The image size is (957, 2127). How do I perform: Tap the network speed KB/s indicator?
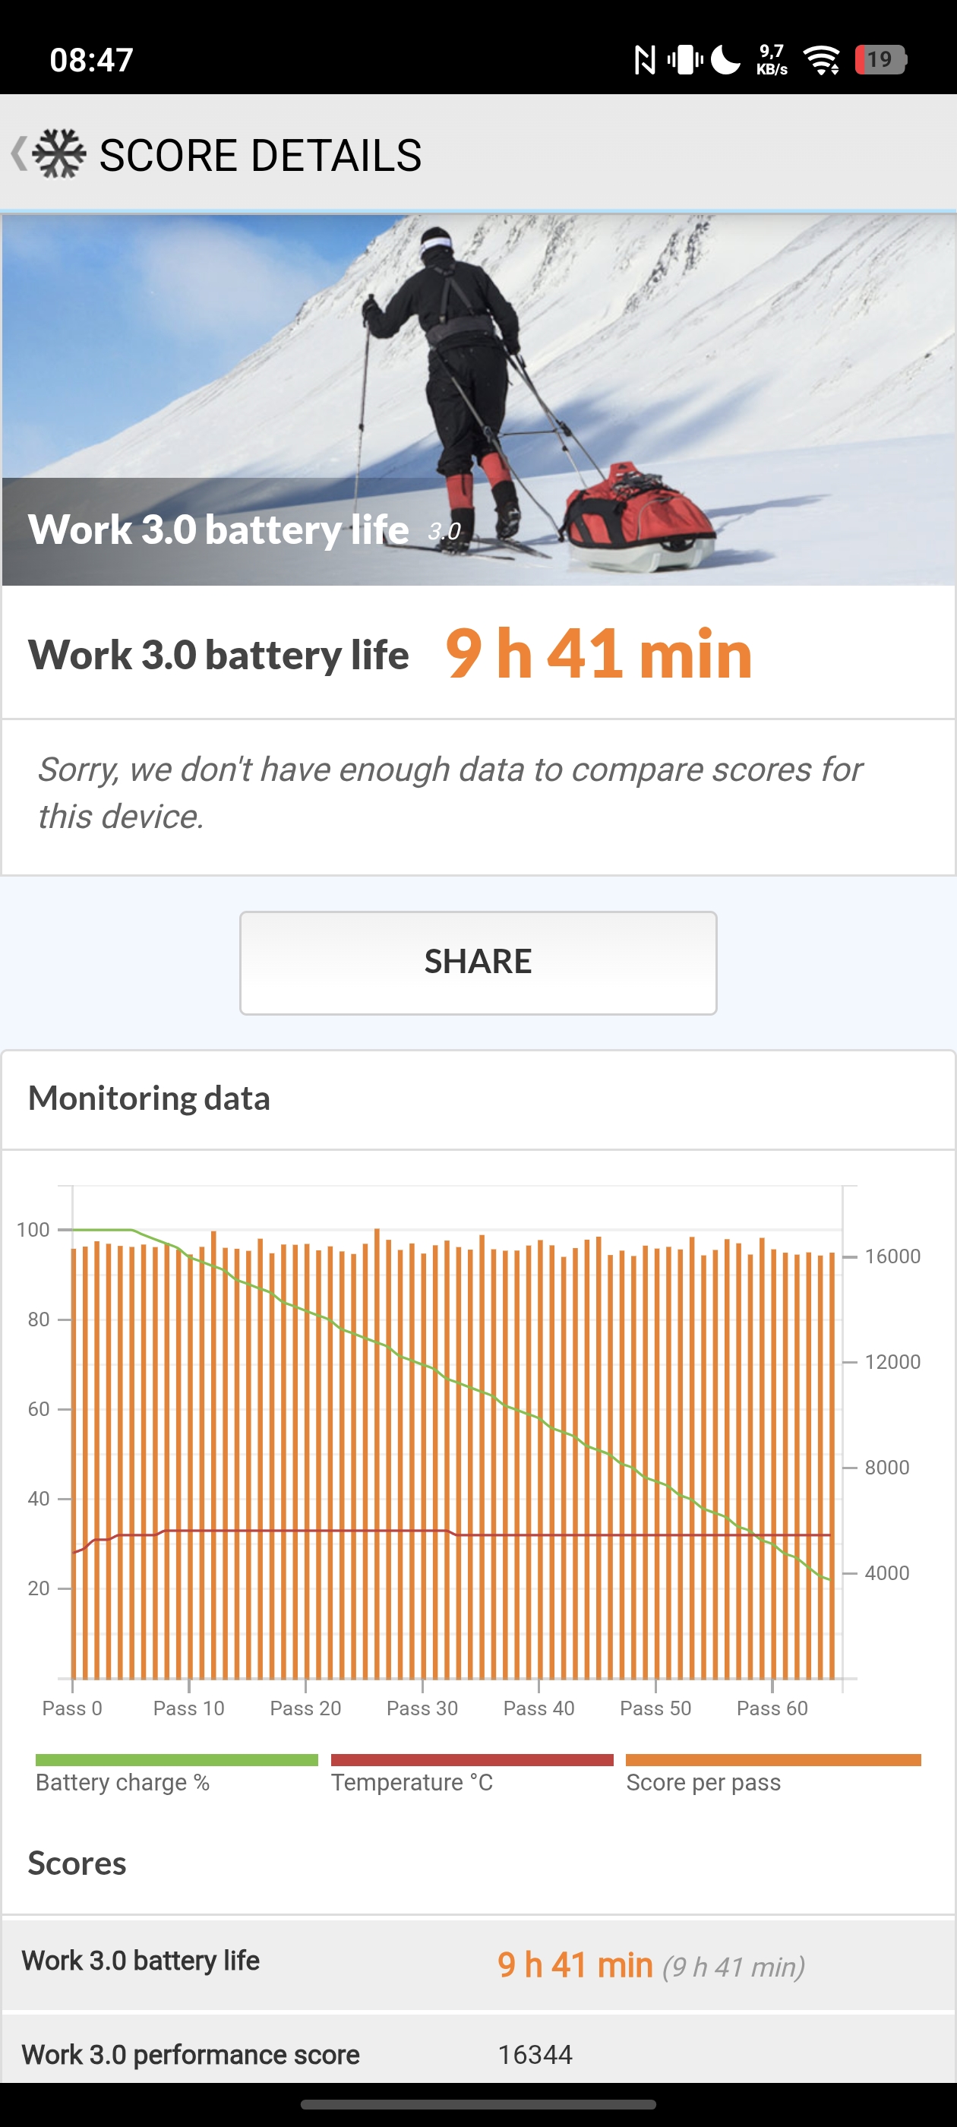click(x=771, y=59)
